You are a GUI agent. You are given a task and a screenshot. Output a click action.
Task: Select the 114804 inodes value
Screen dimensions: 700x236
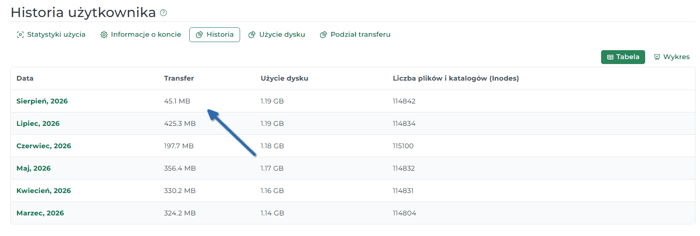405,213
